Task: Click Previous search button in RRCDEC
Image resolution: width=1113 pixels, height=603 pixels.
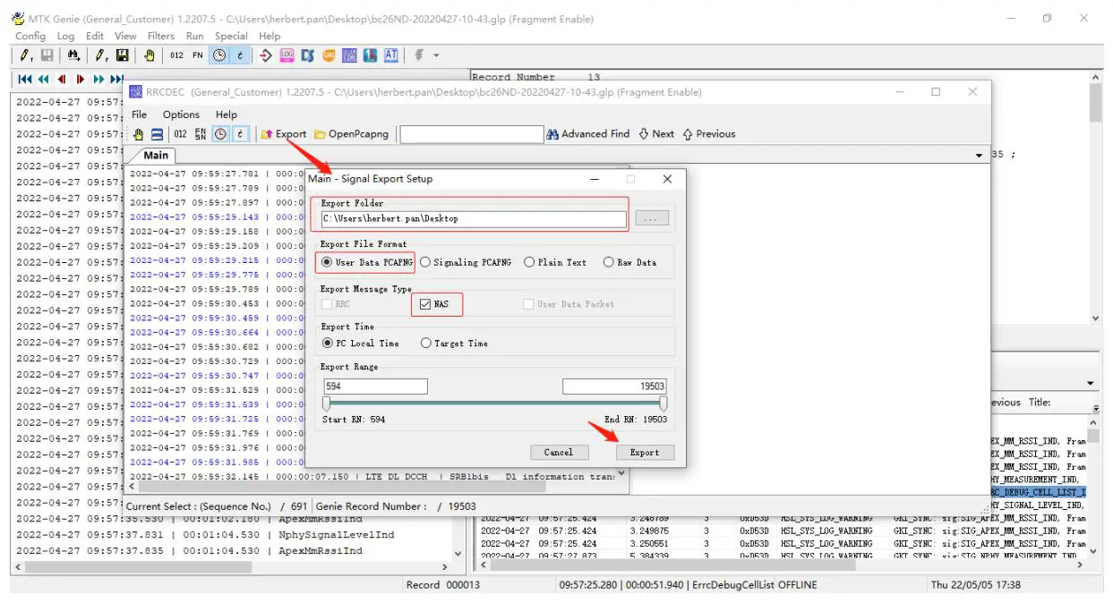Action: (709, 134)
